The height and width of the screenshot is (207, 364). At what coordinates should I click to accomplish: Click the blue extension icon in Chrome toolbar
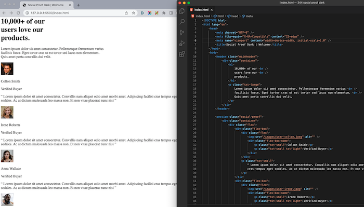click(142, 13)
